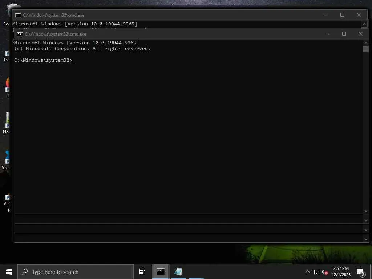
Task: Click the Type here to search box
Action: pyautogui.click(x=76, y=272)
